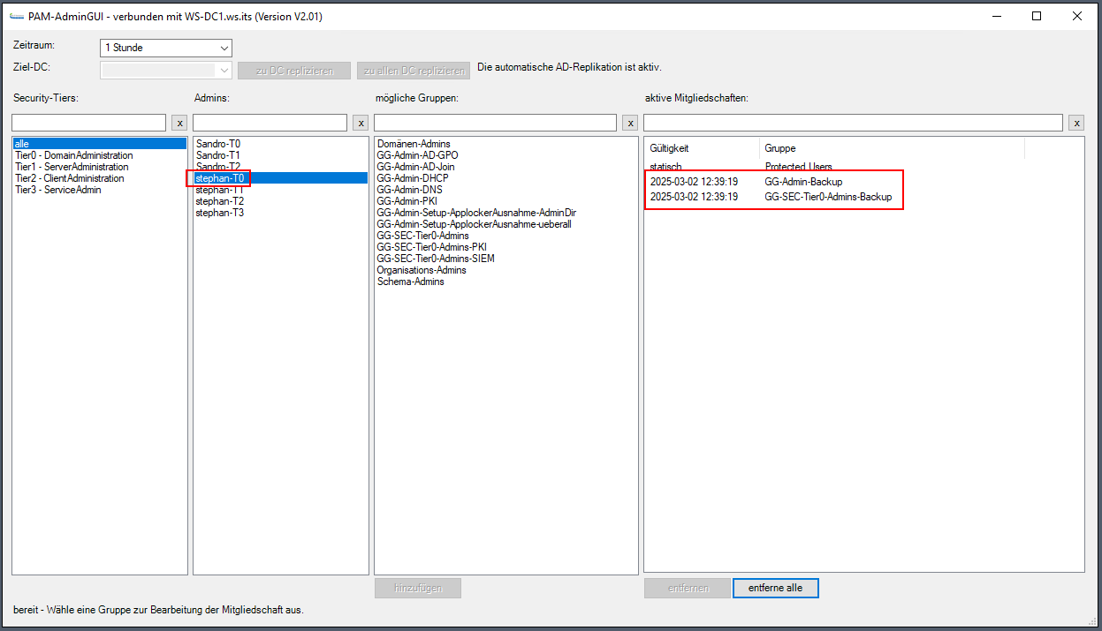The height and width of the screenshot is (631, 1102).
Task: Focus the Admins filter input field
Action: (x=270, y=123)
